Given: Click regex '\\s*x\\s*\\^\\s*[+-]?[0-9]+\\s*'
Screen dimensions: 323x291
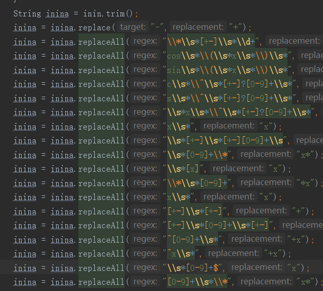Looking at the screenshot, I should pos(239,112).
